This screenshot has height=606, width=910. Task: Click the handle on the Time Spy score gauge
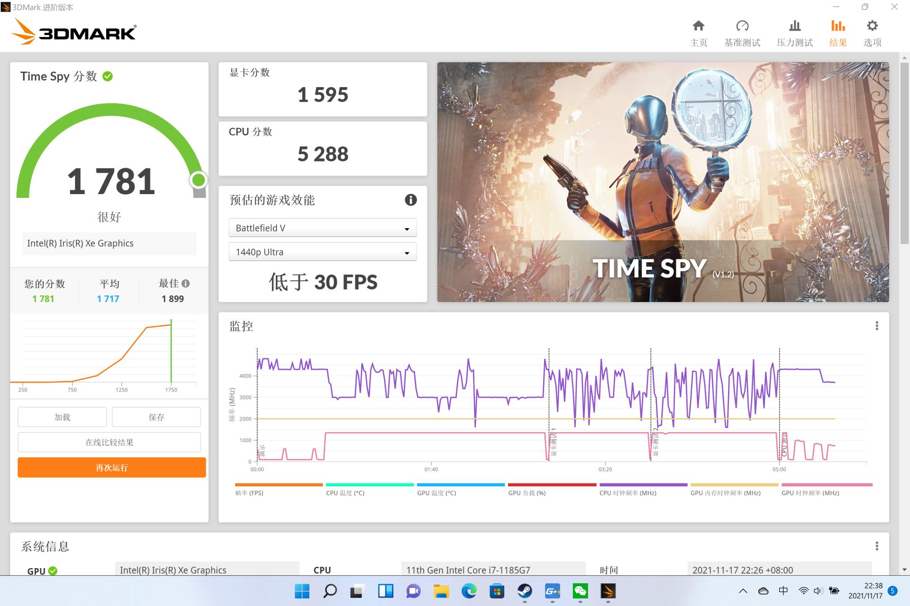coord(199,180)
